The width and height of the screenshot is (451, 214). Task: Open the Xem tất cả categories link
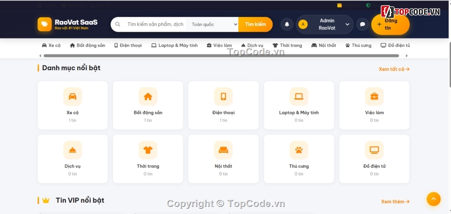click(394, 69)
